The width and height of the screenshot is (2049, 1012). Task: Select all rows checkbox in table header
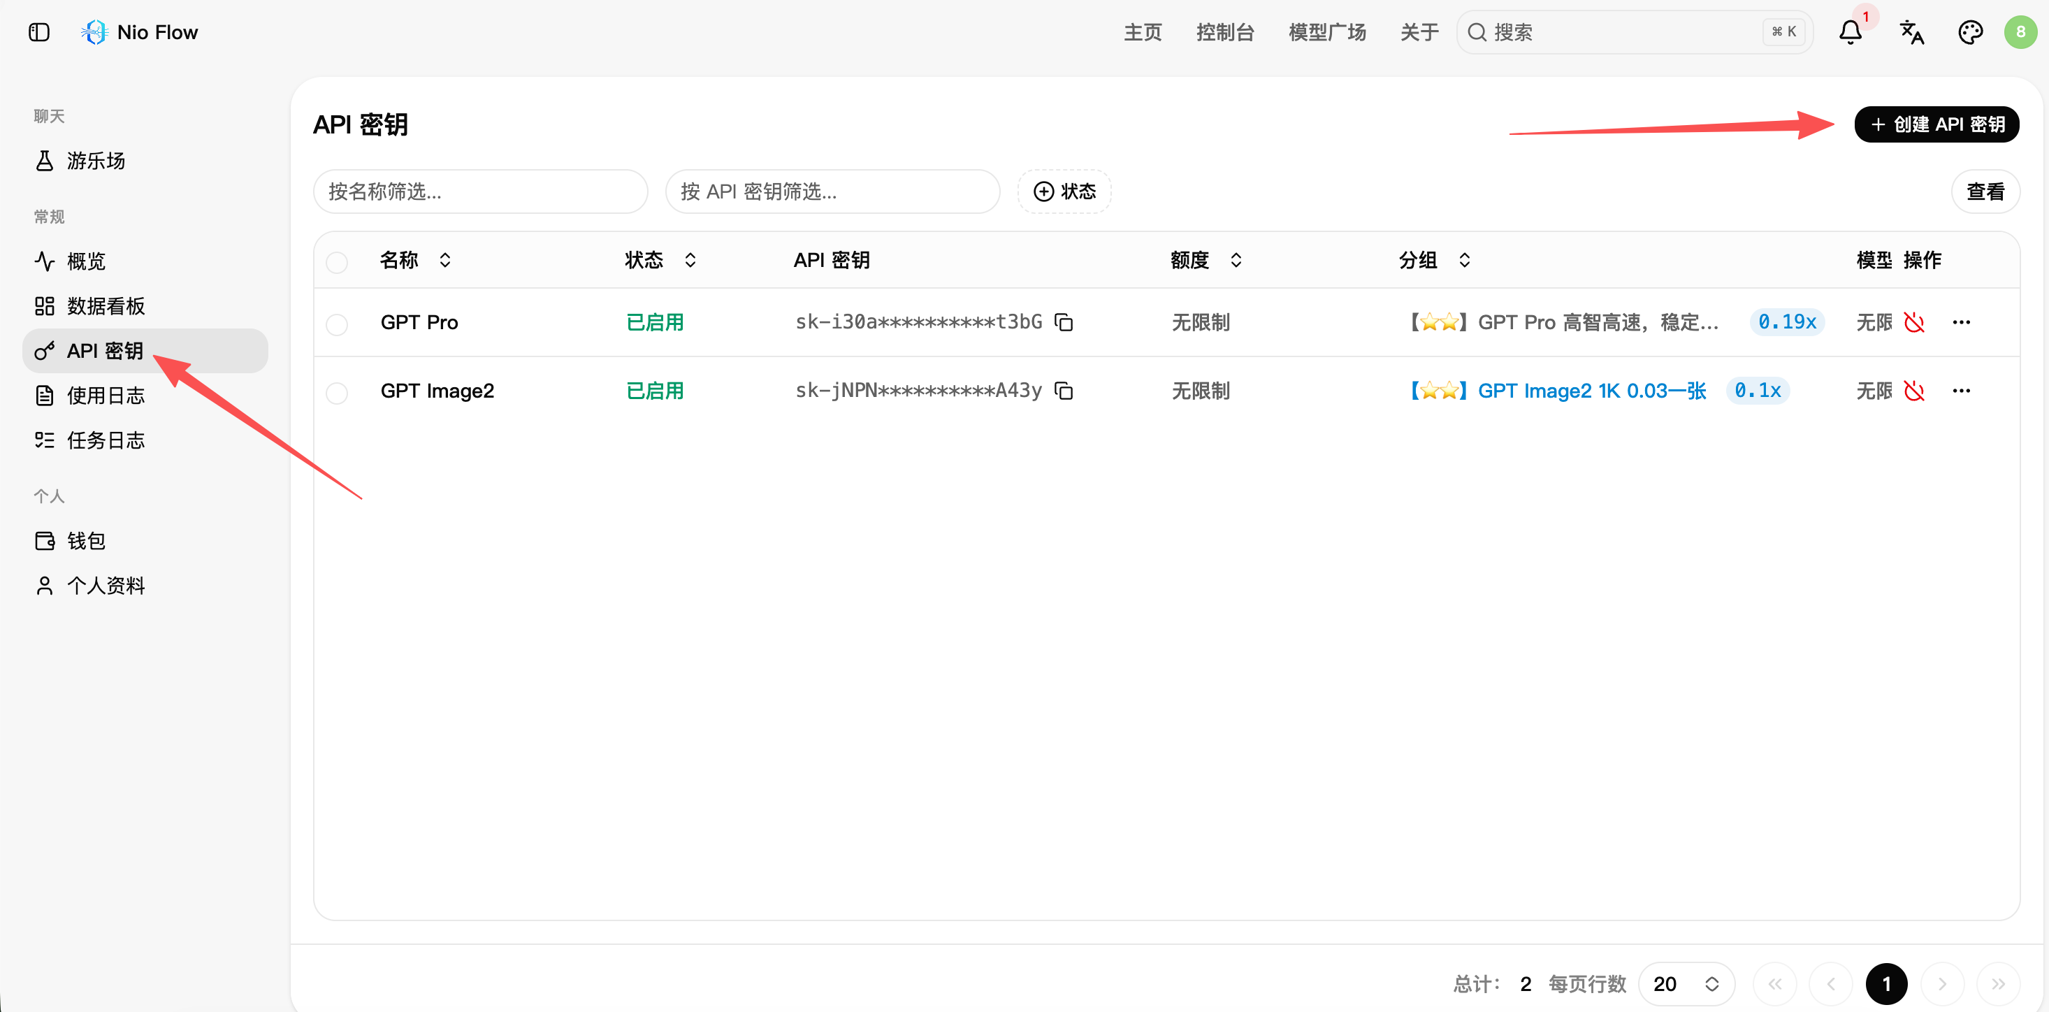point(338,262)
